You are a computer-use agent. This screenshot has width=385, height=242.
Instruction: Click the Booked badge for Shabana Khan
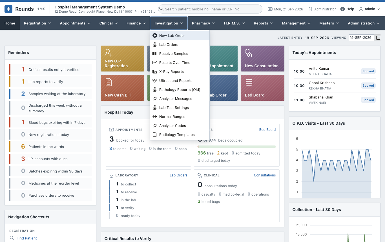(x=368, y=100)
